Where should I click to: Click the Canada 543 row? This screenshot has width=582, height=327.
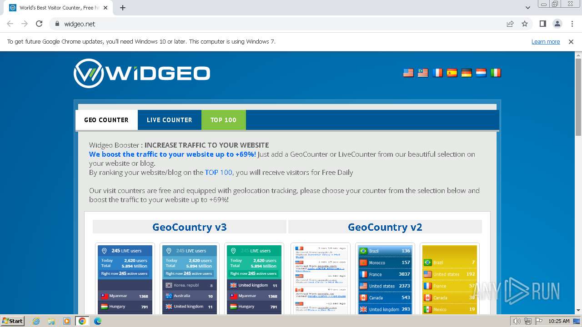point(385,298)
